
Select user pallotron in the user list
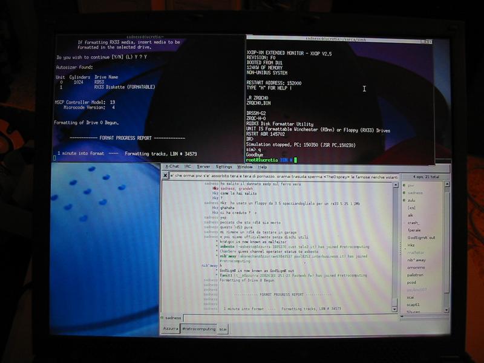coord(415,275)
